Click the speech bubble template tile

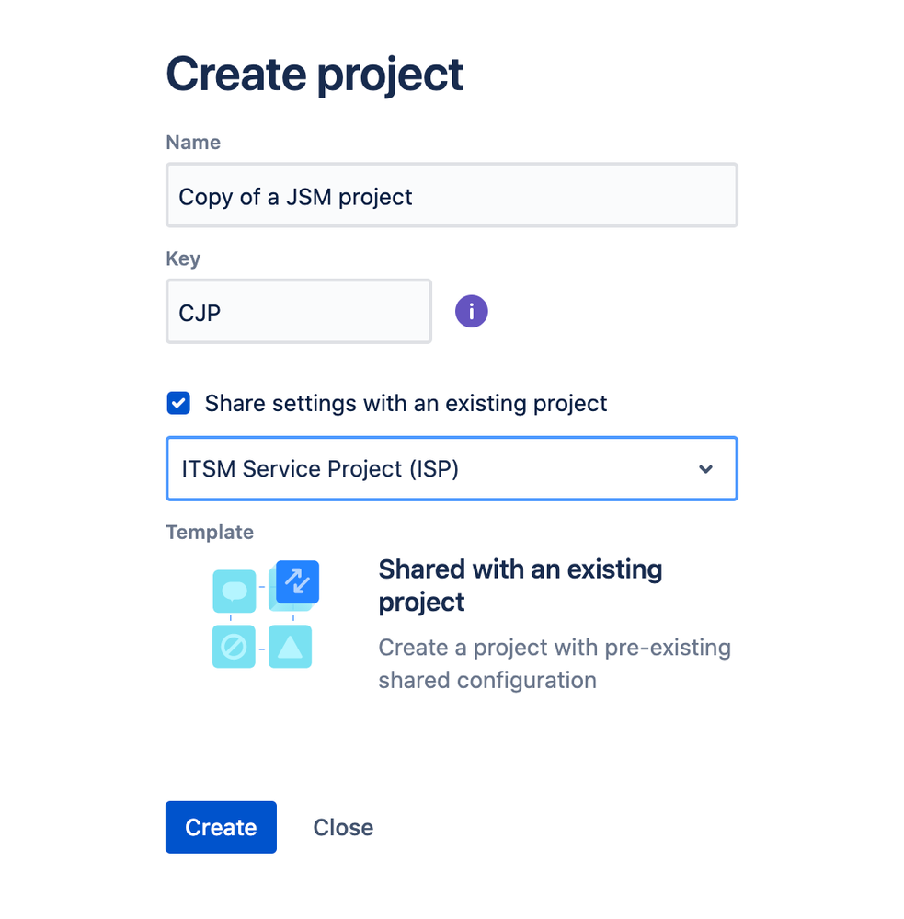point(235,591)
